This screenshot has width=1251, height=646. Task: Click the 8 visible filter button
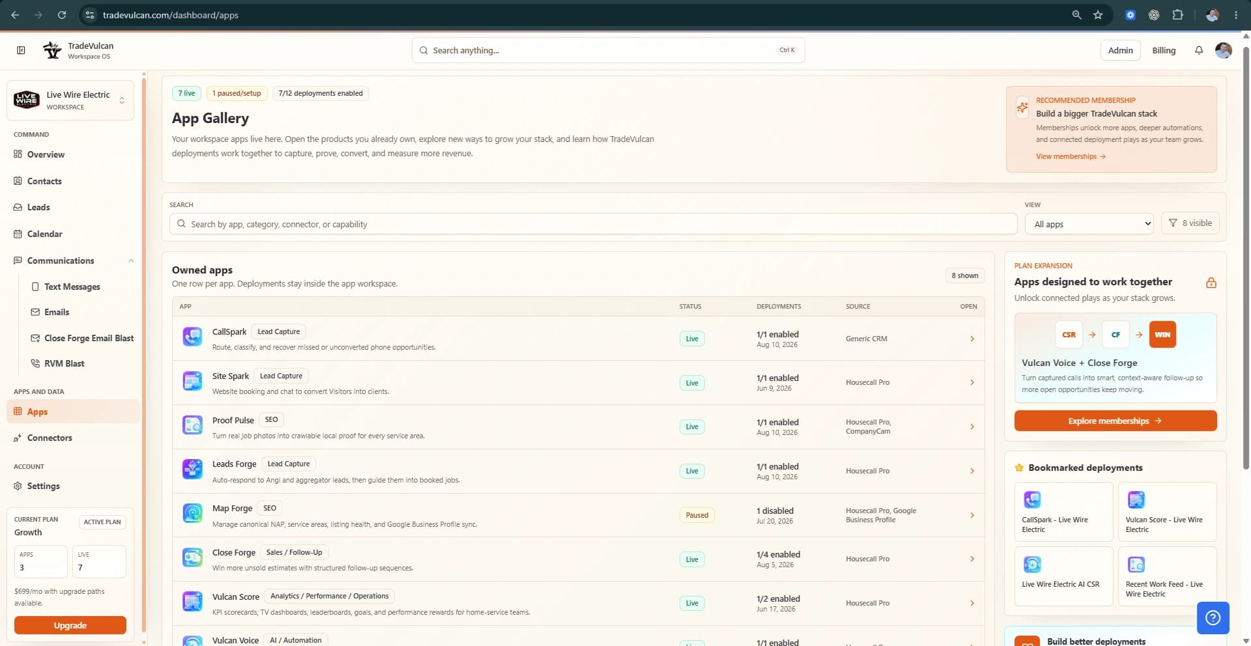click(1190, 223)
